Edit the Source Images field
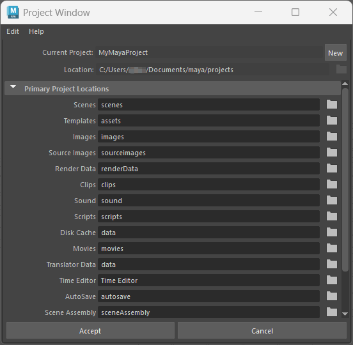The height and width of the screenshot is (345, 353). [x=208, y=153]
